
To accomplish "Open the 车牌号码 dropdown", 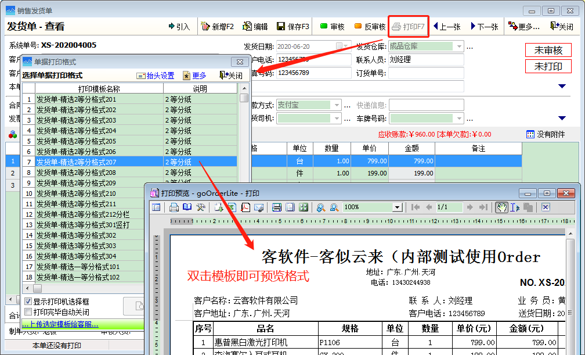I will pyautogui.click(x=459, y=119).
